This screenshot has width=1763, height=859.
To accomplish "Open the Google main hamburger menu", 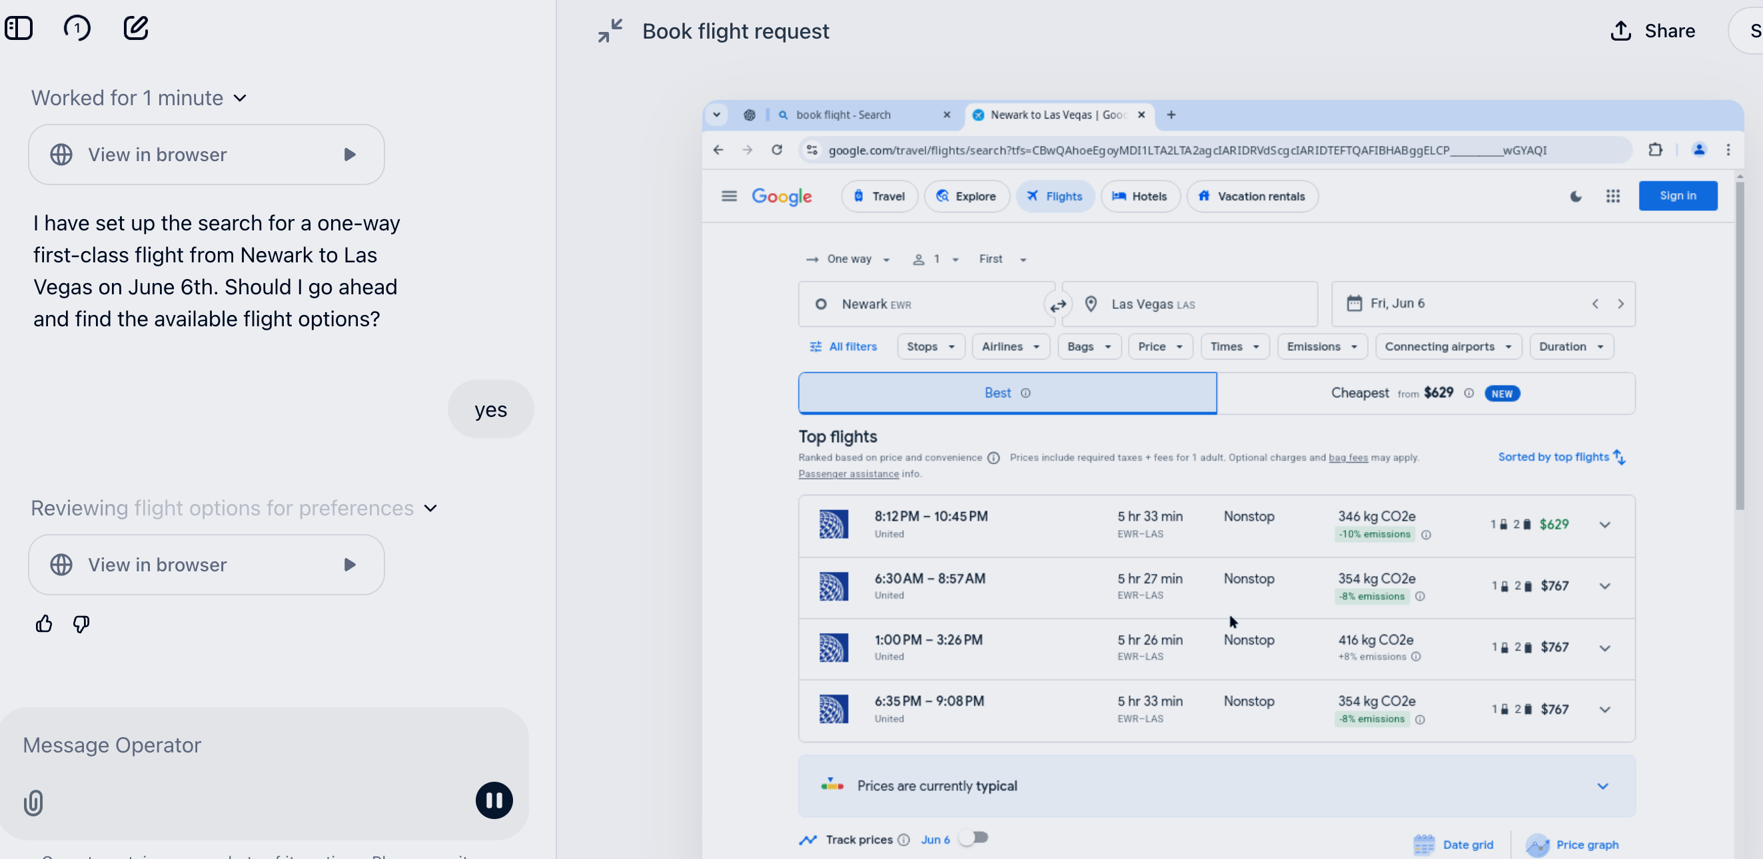I will 729,196.
